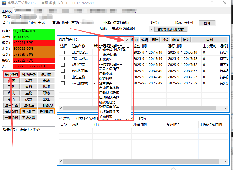Open the 角色任务 panel
Image resolution: width=233 pixels, height=170 pixels.
(11, 74)
